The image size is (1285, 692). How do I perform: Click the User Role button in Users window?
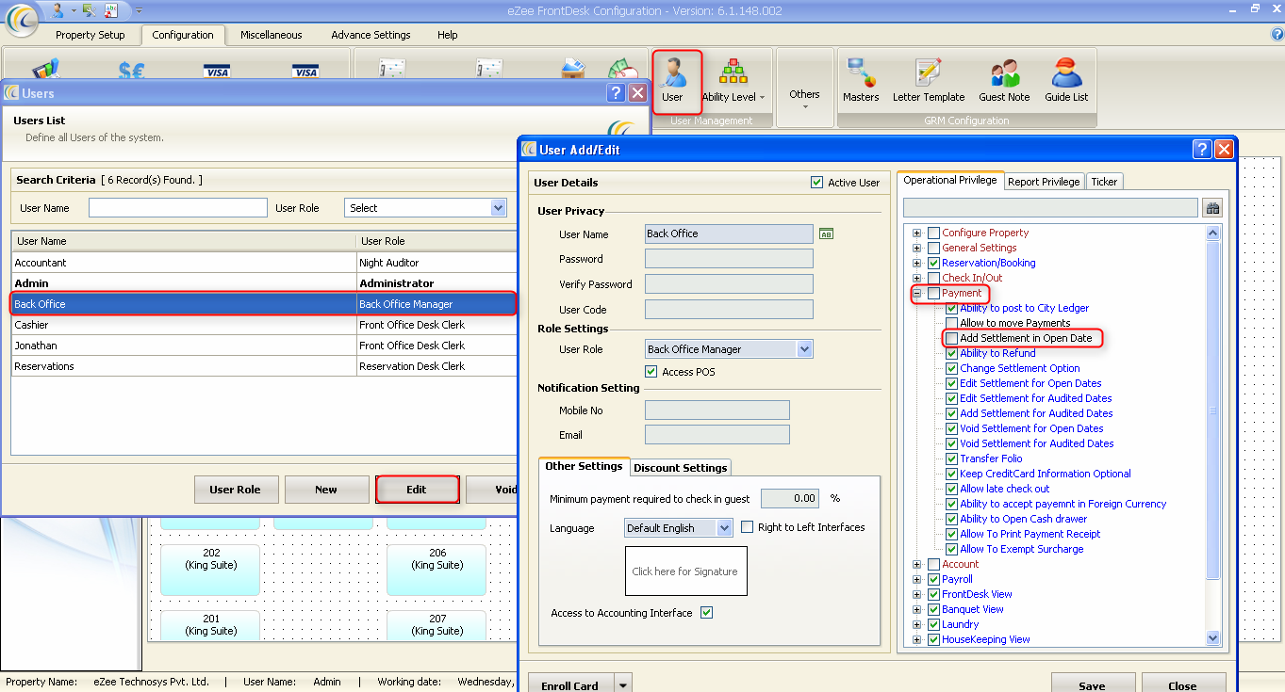tap(236, 490)
